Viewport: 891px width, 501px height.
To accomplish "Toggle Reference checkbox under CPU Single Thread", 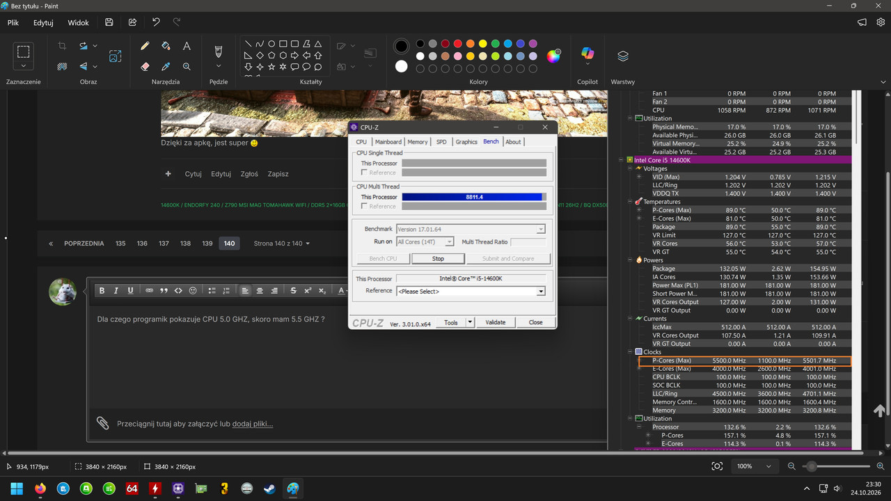I will tap(364, 173).
